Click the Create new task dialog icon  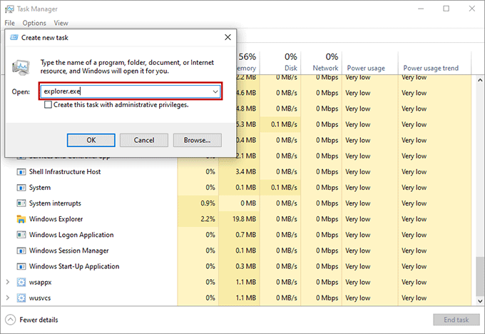[x=14, y=37]
